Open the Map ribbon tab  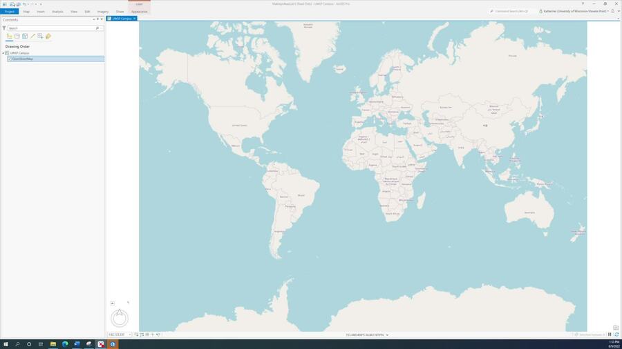(26, 12)
